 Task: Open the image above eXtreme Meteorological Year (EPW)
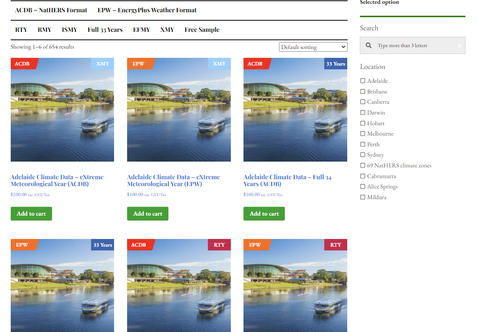click(x=179, y=110)
